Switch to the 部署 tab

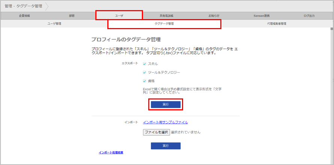[x=72, y=16]
